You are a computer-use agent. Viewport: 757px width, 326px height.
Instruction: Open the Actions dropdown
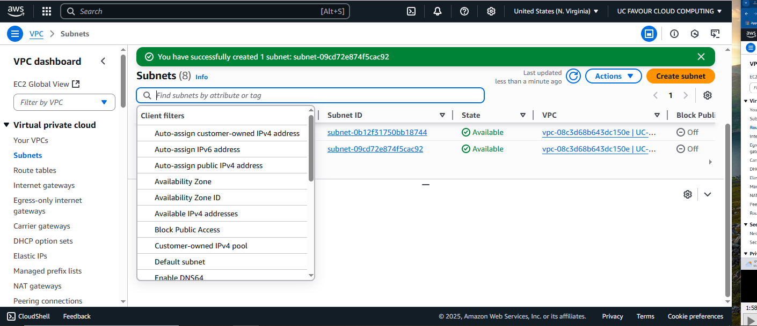point(613,76)
